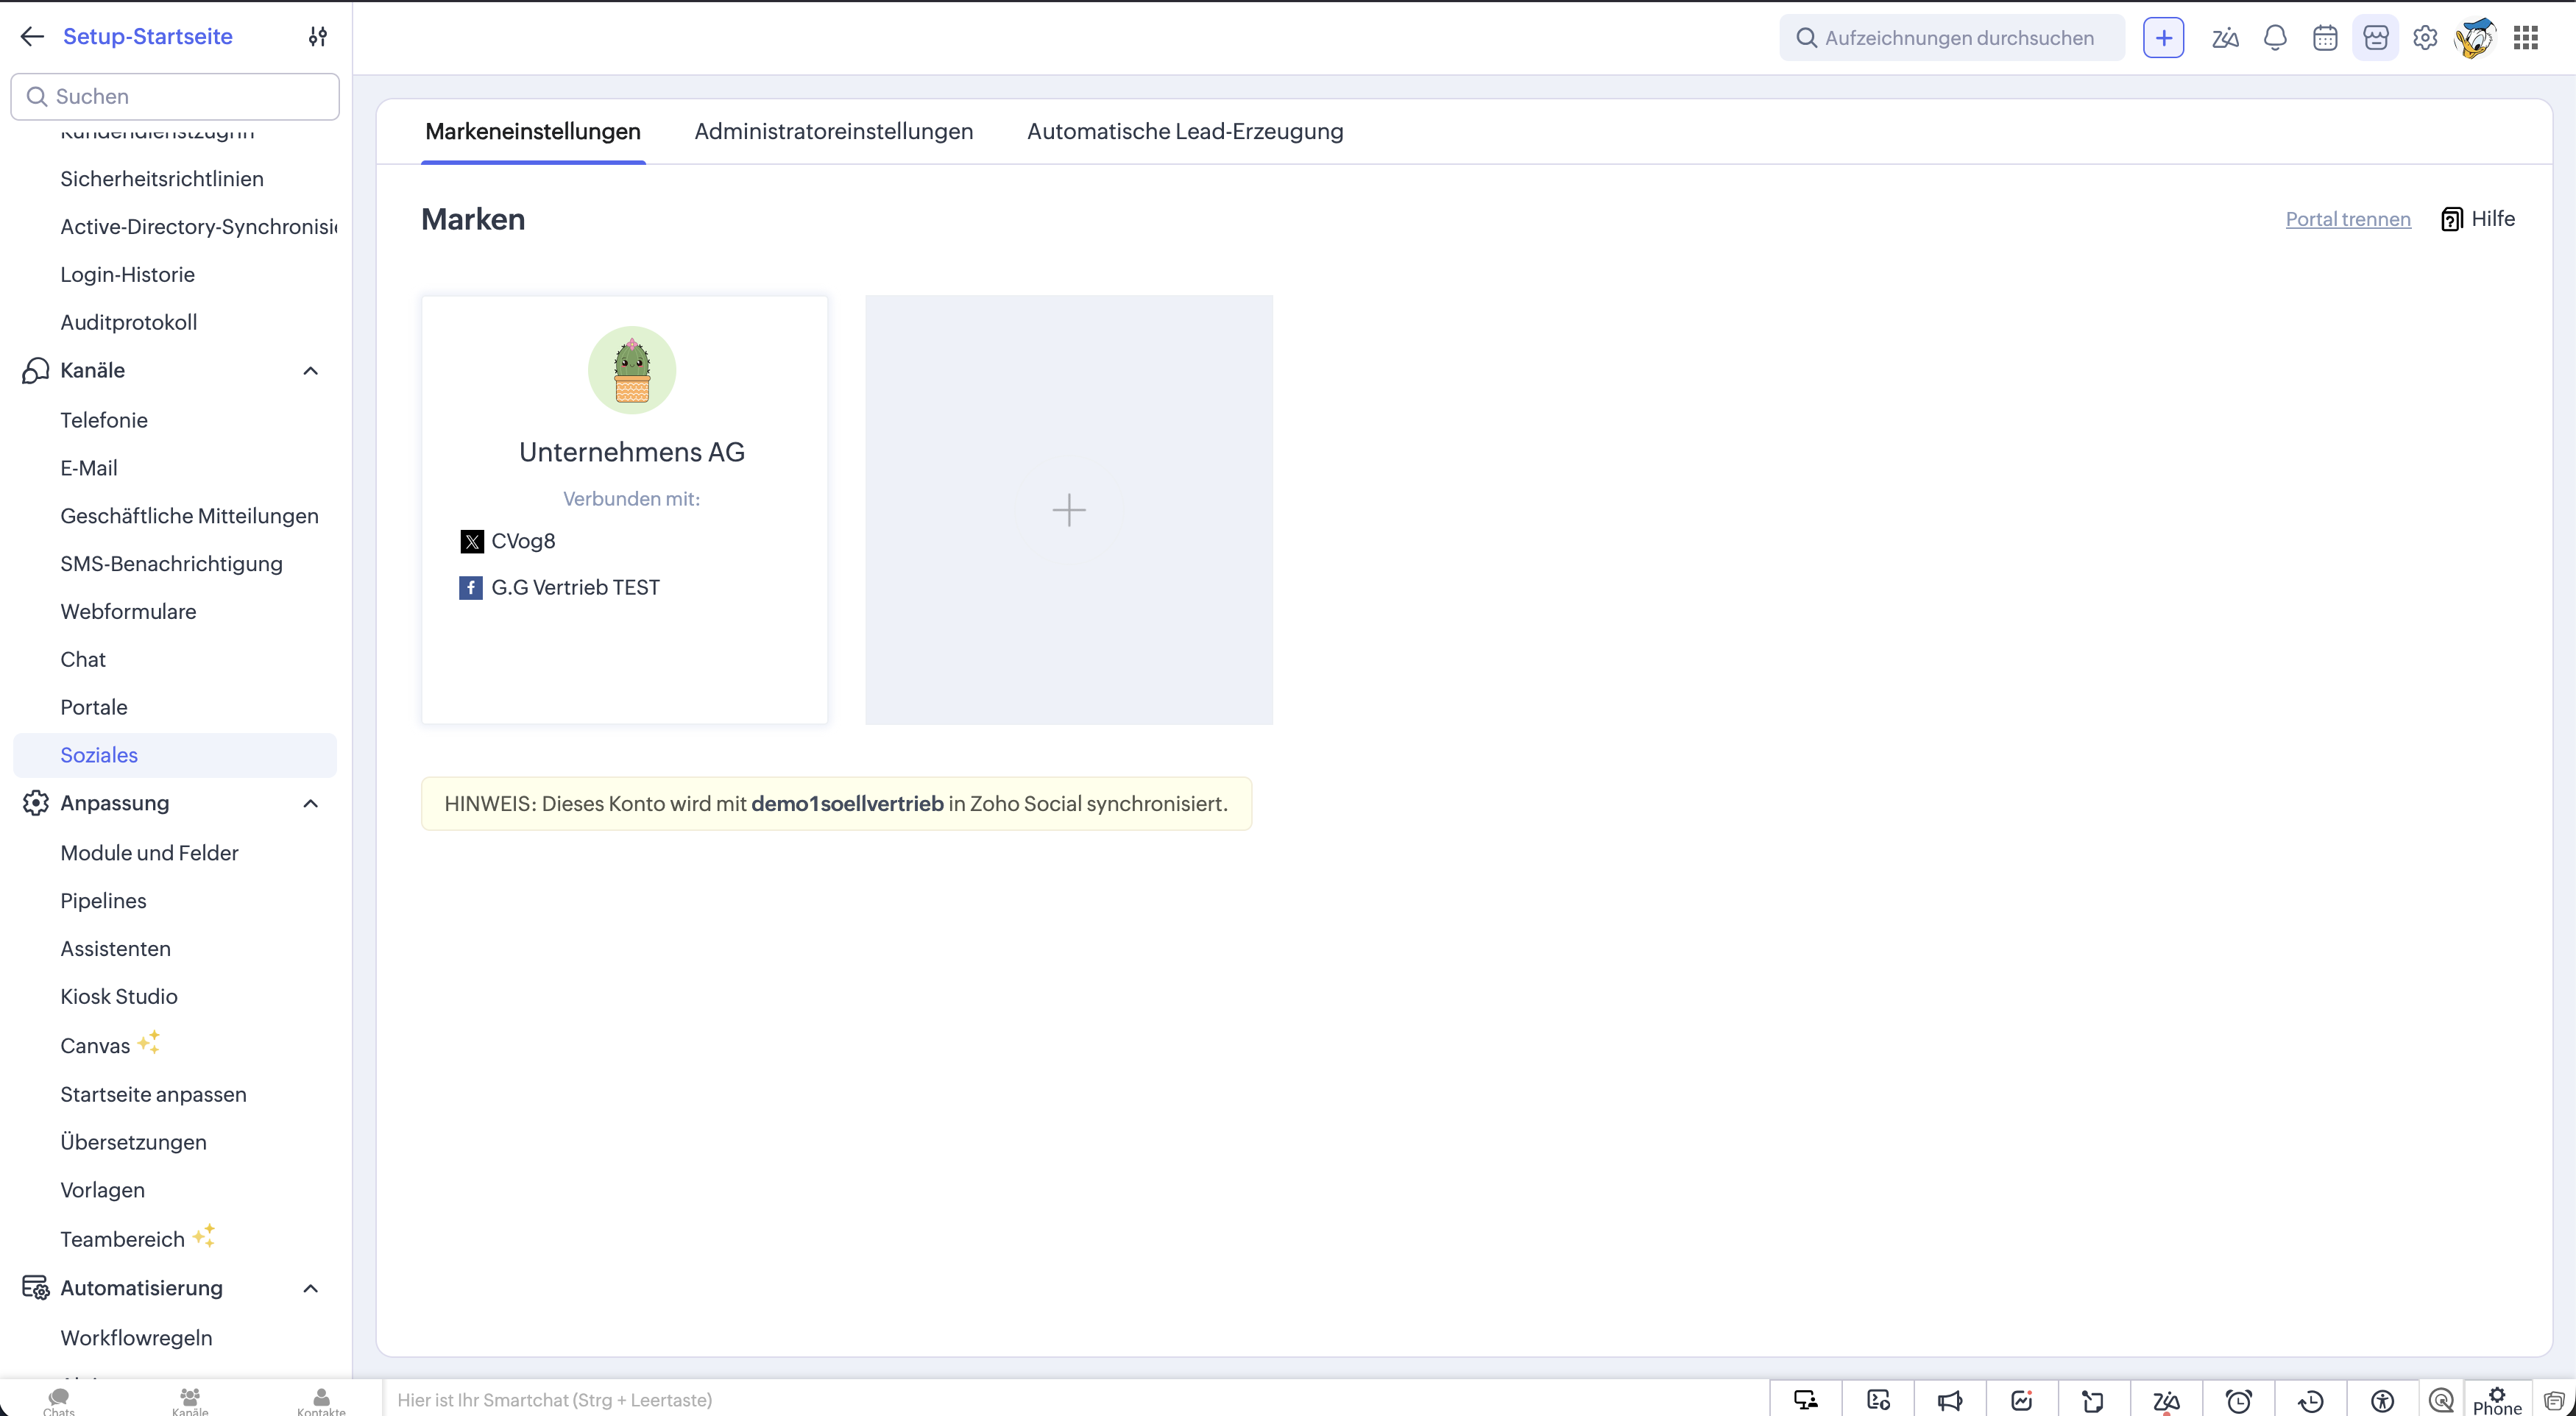The width and height of the screenshot is (2576, 1416).
Task: Open the notifications bell
Action: [2275, 38]
